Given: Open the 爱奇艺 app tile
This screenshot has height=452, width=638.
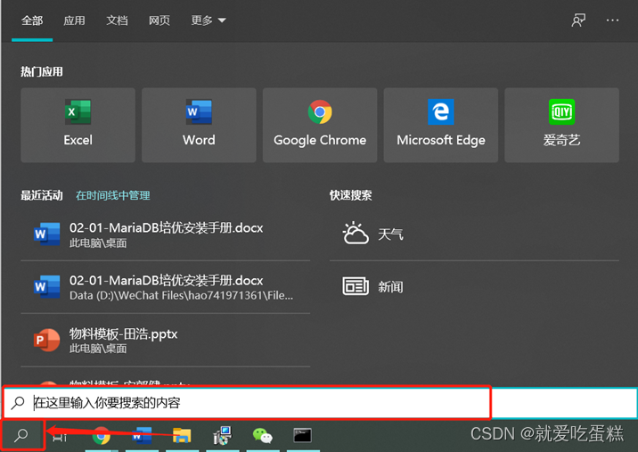Looking at the screenshot, I should [x=561, y=125].
